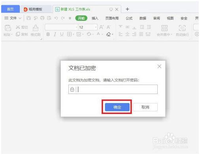
Task: Select the 页面布局 ribbon tab
Action: (112, 18)
